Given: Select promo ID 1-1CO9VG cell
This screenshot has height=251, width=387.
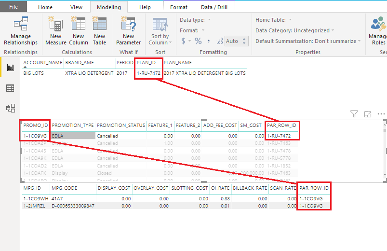Looking at the screenshot, I should pyautogui.click(x=35, y=136).
